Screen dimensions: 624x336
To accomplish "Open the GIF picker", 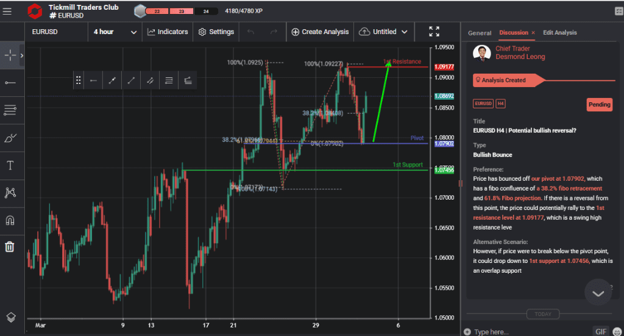I will pos(601,331).
